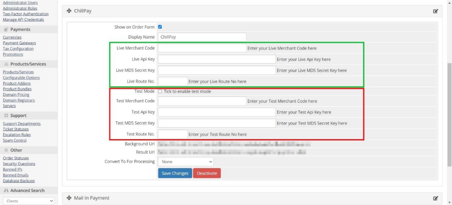Open the Two-Factor Authentication link

click(26, 14)
